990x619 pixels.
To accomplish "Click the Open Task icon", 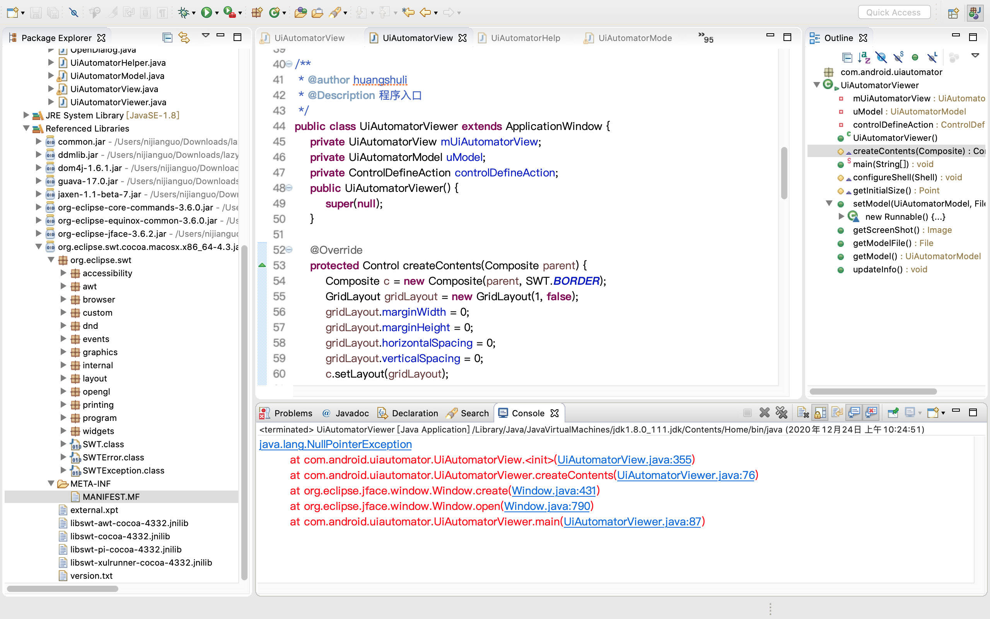I will click(317, 13).
